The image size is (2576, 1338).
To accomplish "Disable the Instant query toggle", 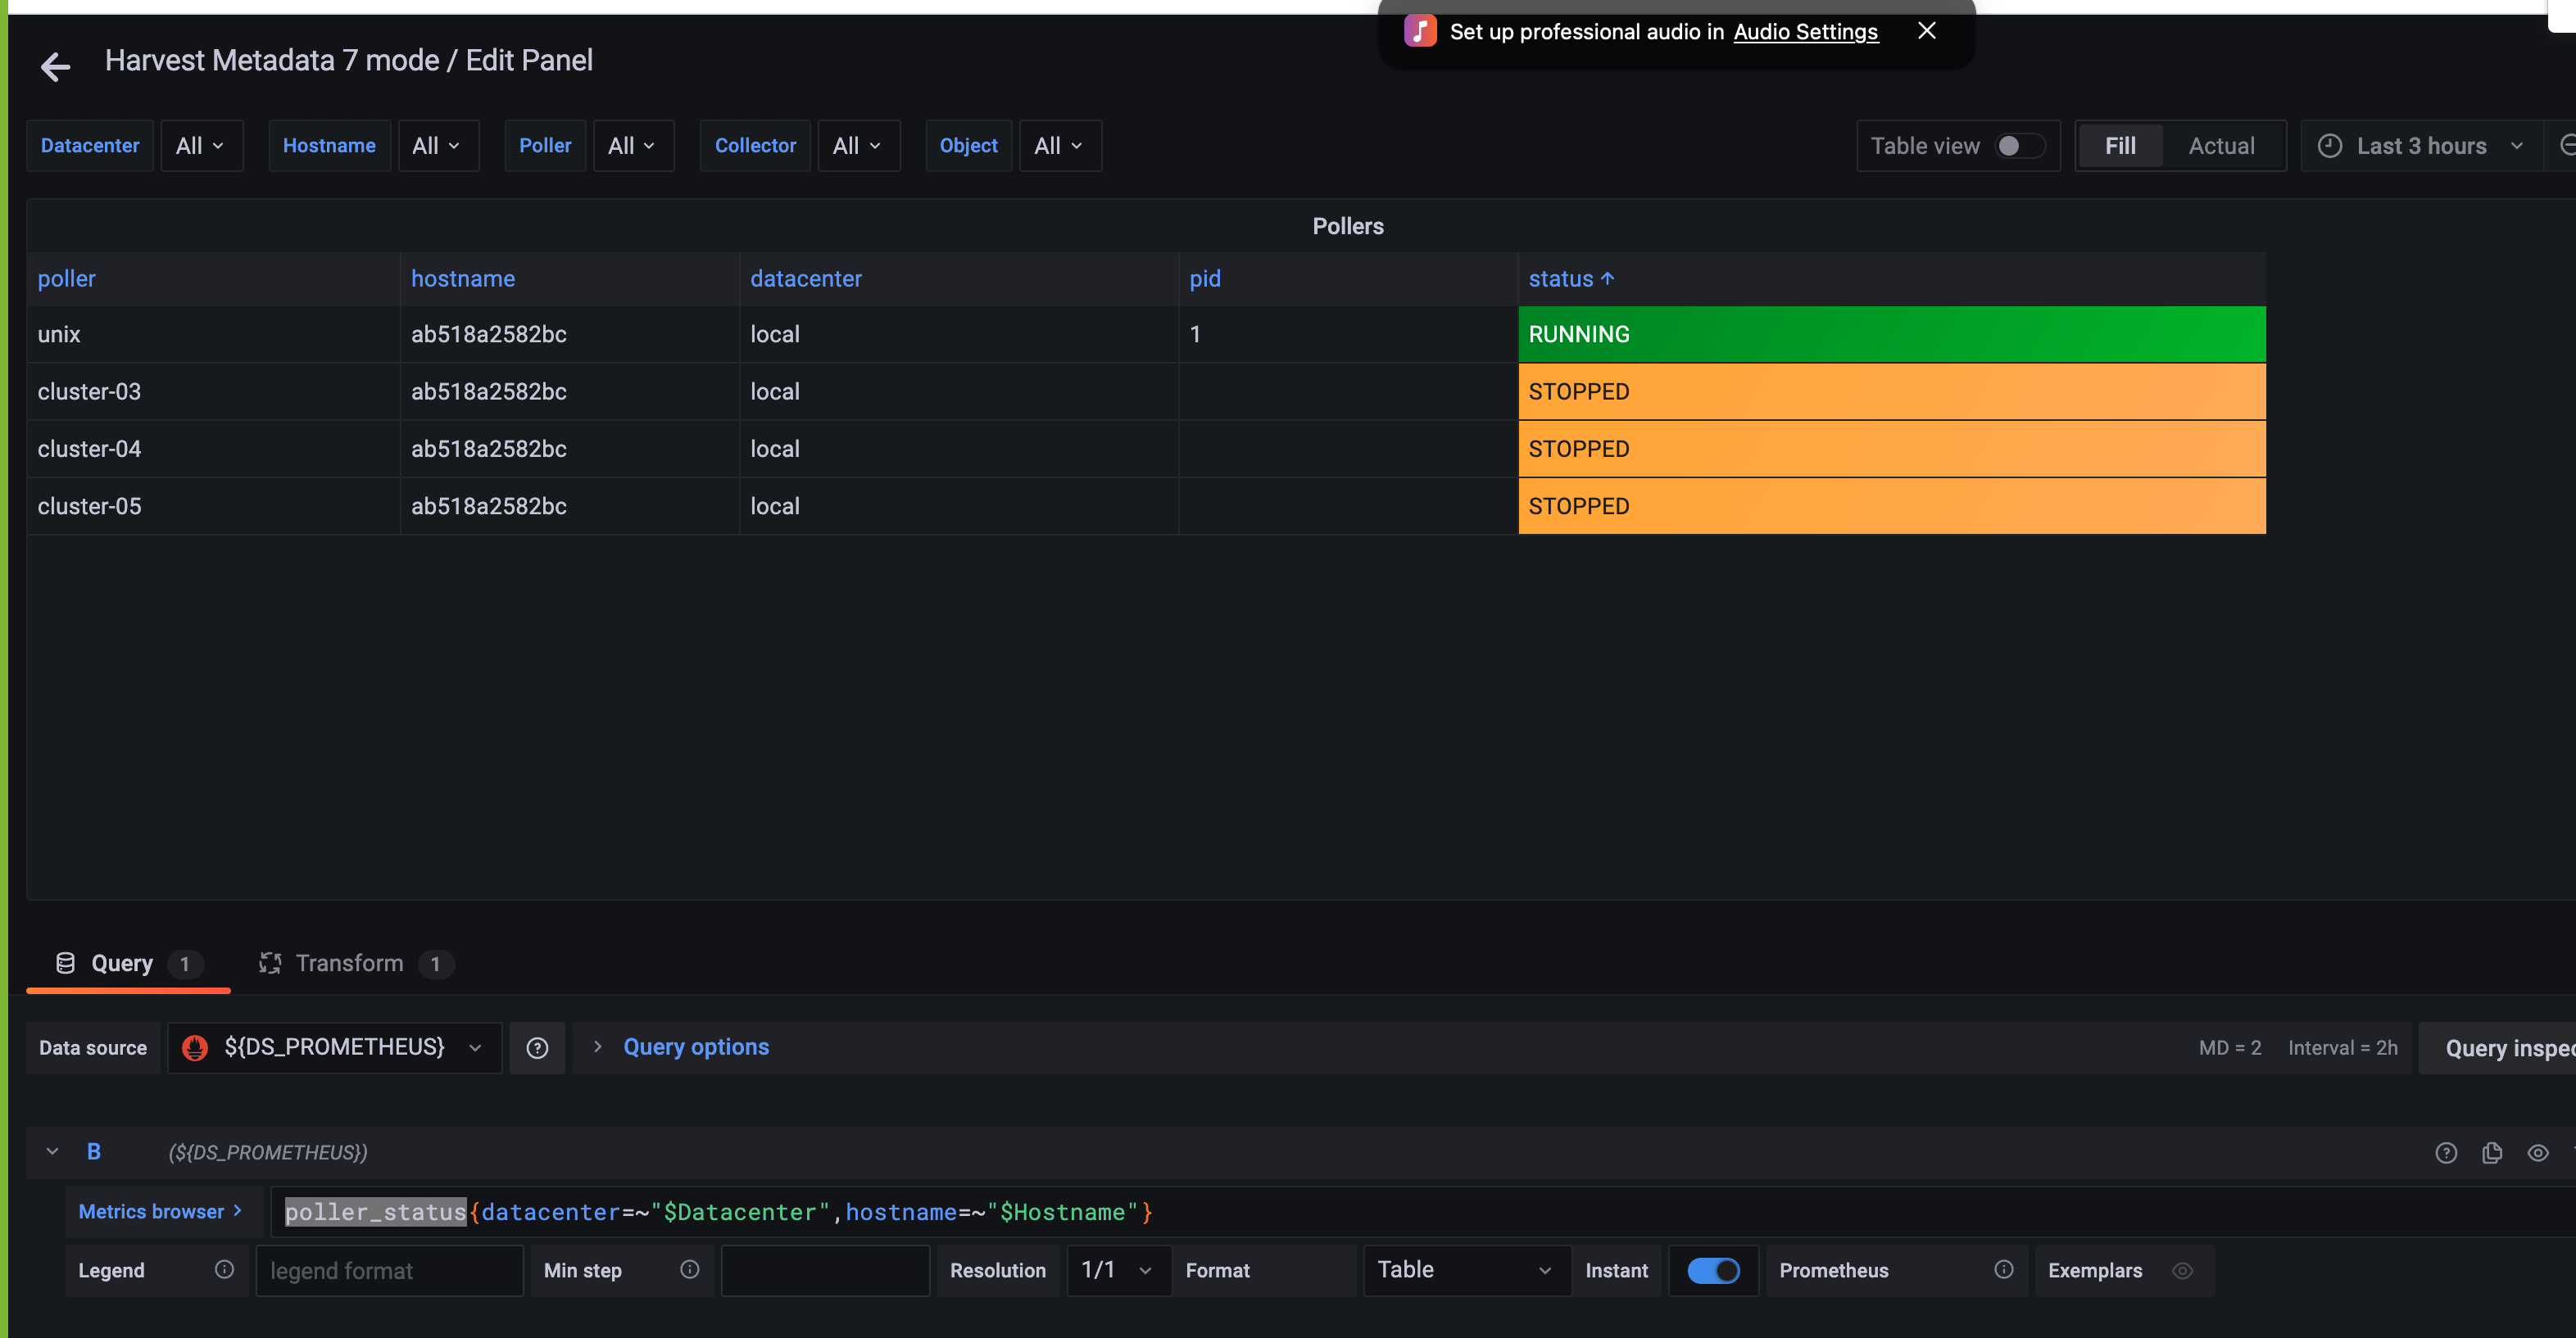I will pyautogui.click(x=1712, y=1270).
